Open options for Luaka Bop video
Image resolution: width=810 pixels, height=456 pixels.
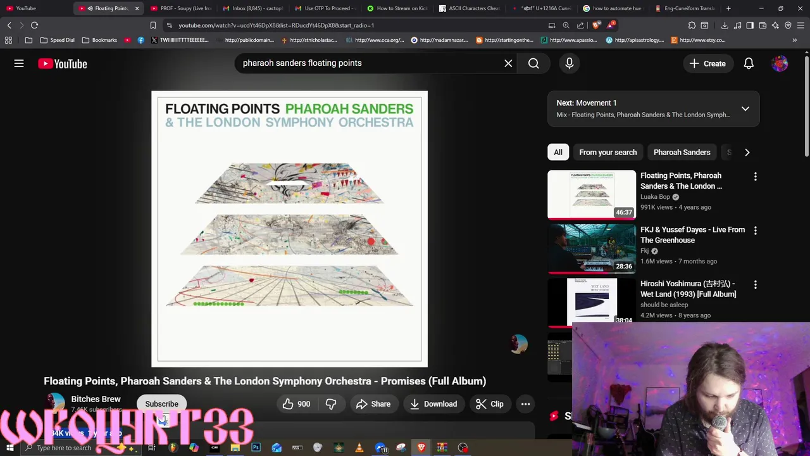point(755,177)
